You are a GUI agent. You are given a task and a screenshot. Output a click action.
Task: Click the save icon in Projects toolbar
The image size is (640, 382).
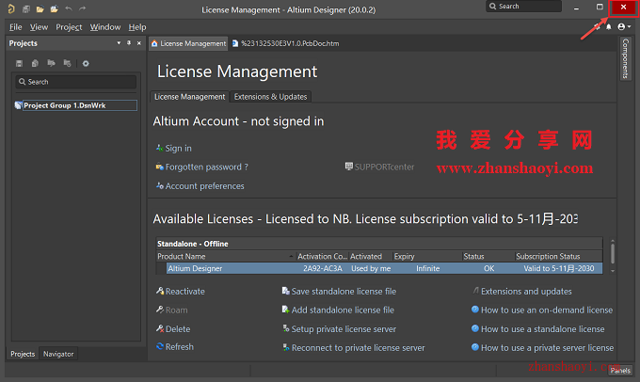click(x=19, y=63)
